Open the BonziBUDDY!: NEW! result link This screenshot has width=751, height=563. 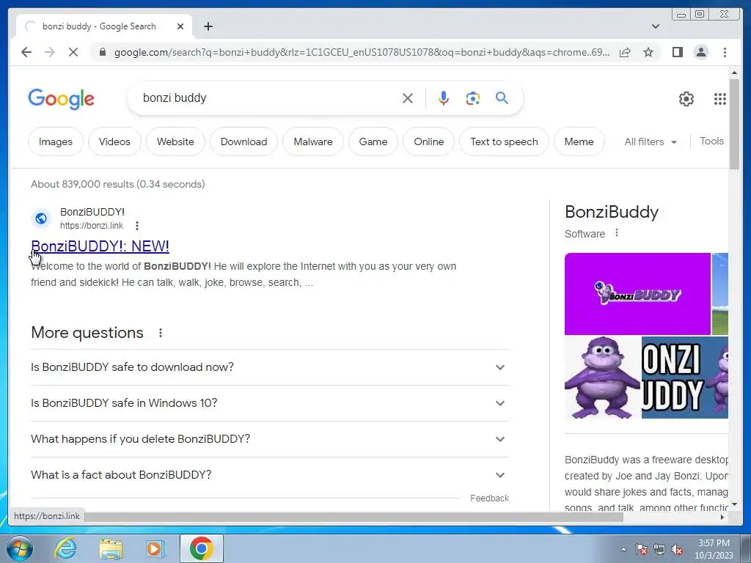(100, 246)
